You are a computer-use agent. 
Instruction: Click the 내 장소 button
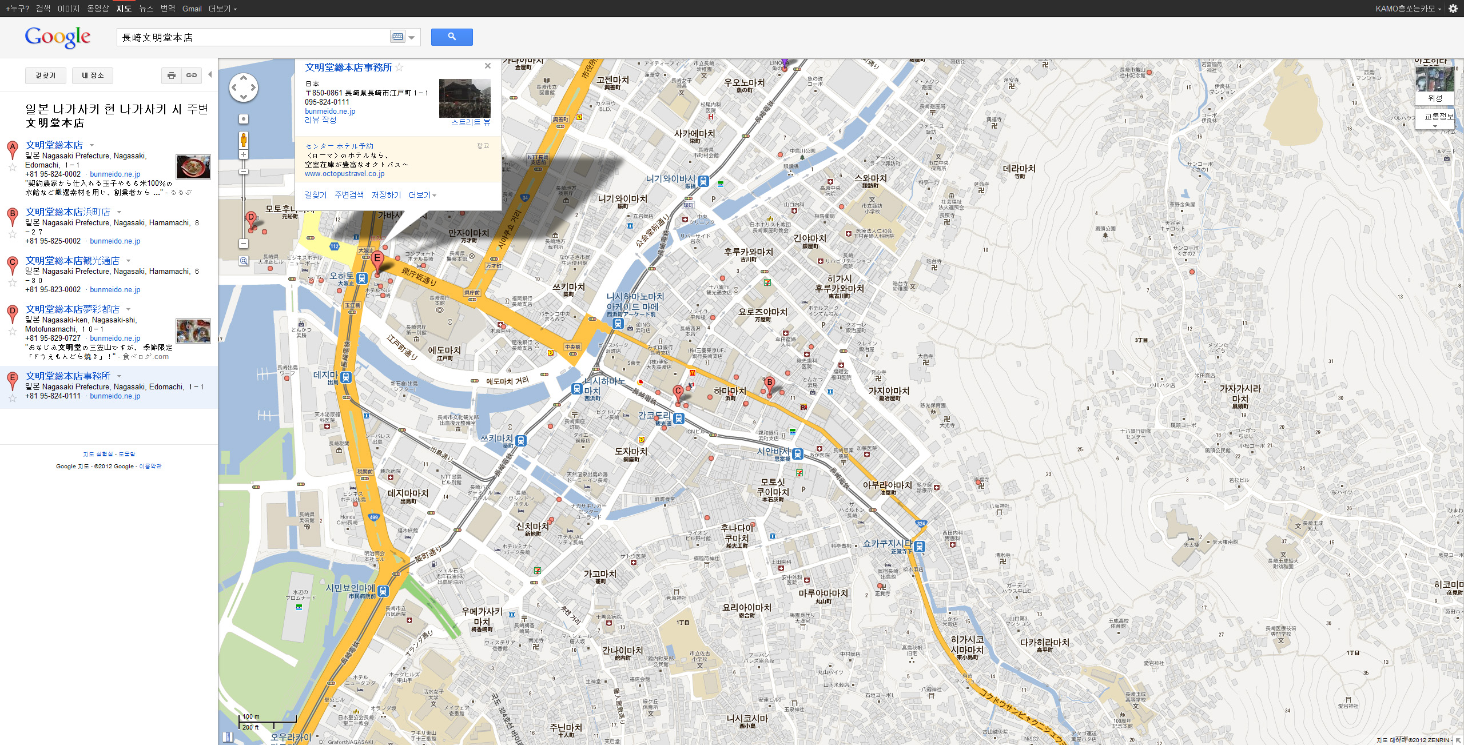pos(93,75)
